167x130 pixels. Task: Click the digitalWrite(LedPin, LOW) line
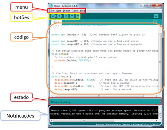point(106,86)
